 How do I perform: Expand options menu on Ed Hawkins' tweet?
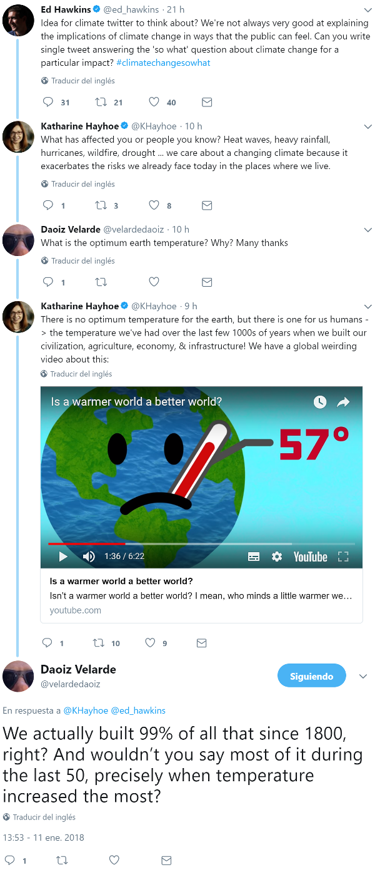click(367, 11)
